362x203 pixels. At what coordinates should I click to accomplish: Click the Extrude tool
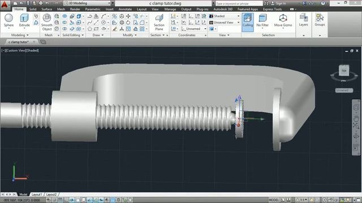tap(24, 20)
